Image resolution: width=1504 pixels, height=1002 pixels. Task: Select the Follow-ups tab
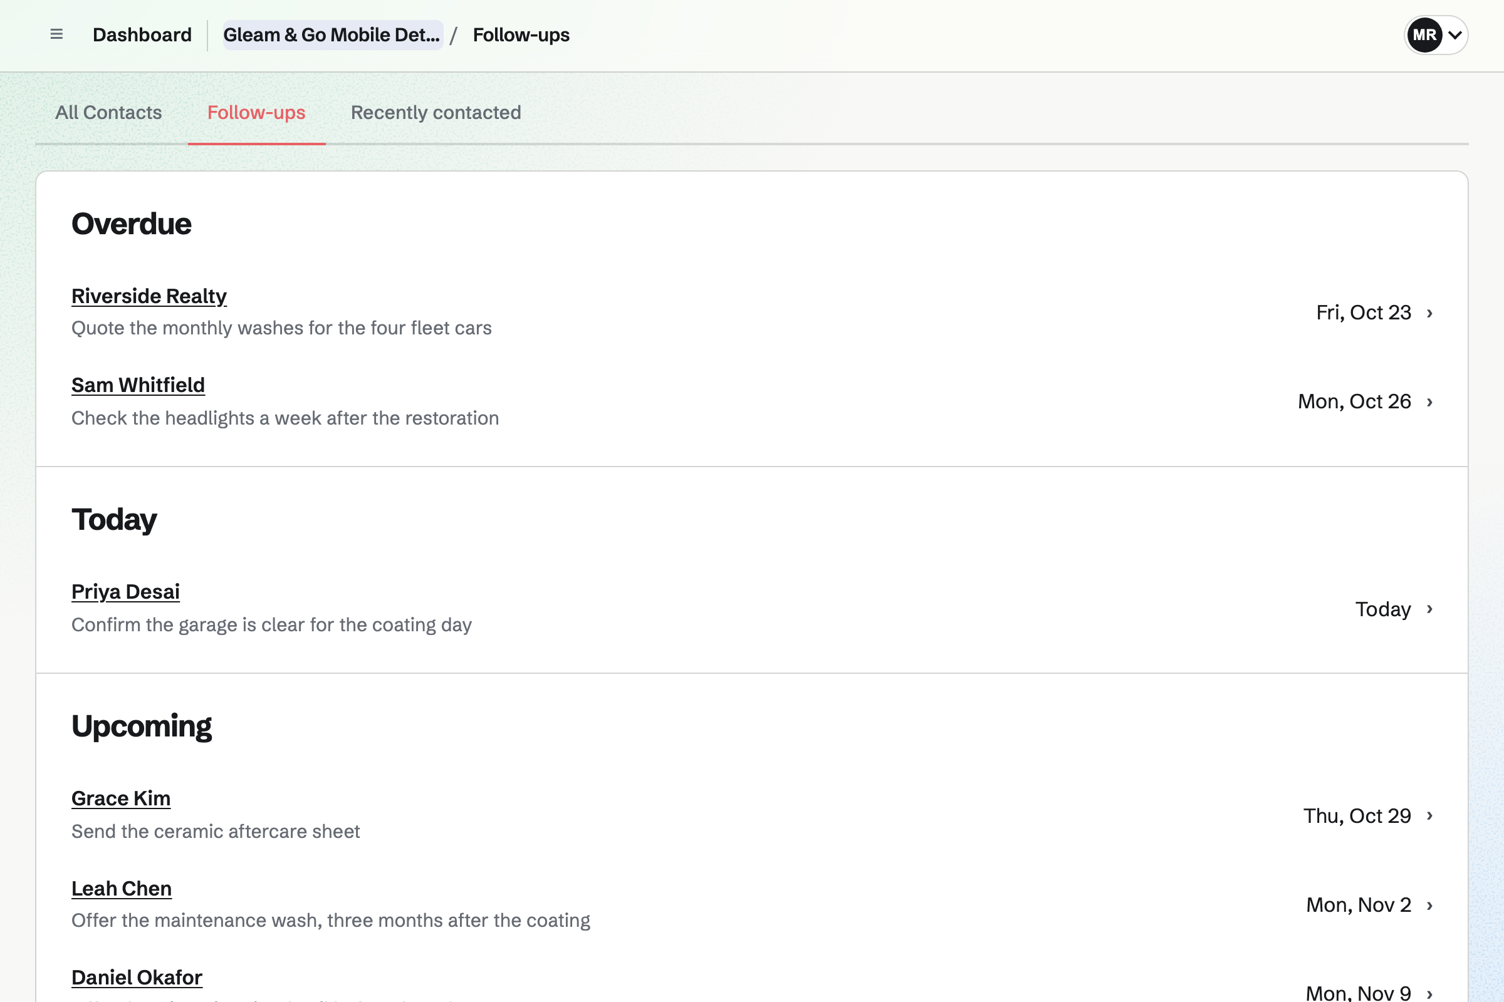256,113
